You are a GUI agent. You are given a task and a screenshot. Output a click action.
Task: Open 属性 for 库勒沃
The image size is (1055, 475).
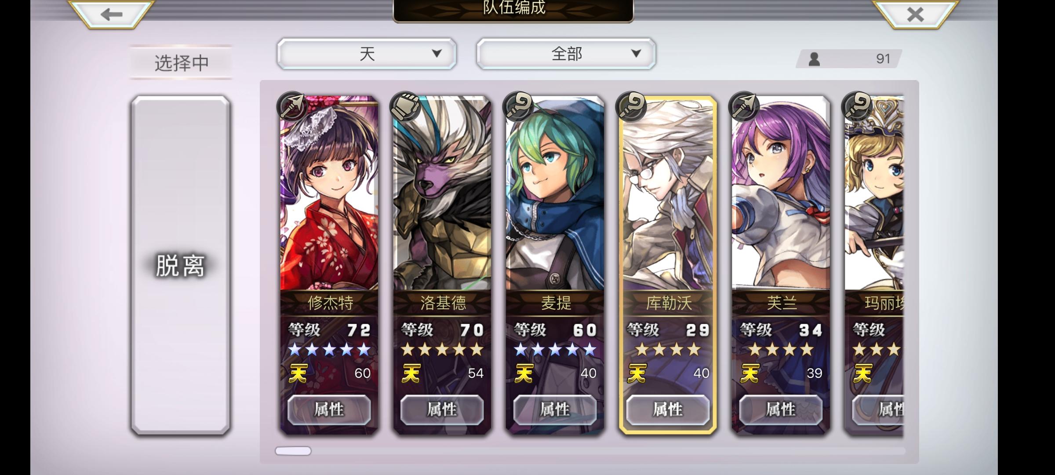click(668, 409)
